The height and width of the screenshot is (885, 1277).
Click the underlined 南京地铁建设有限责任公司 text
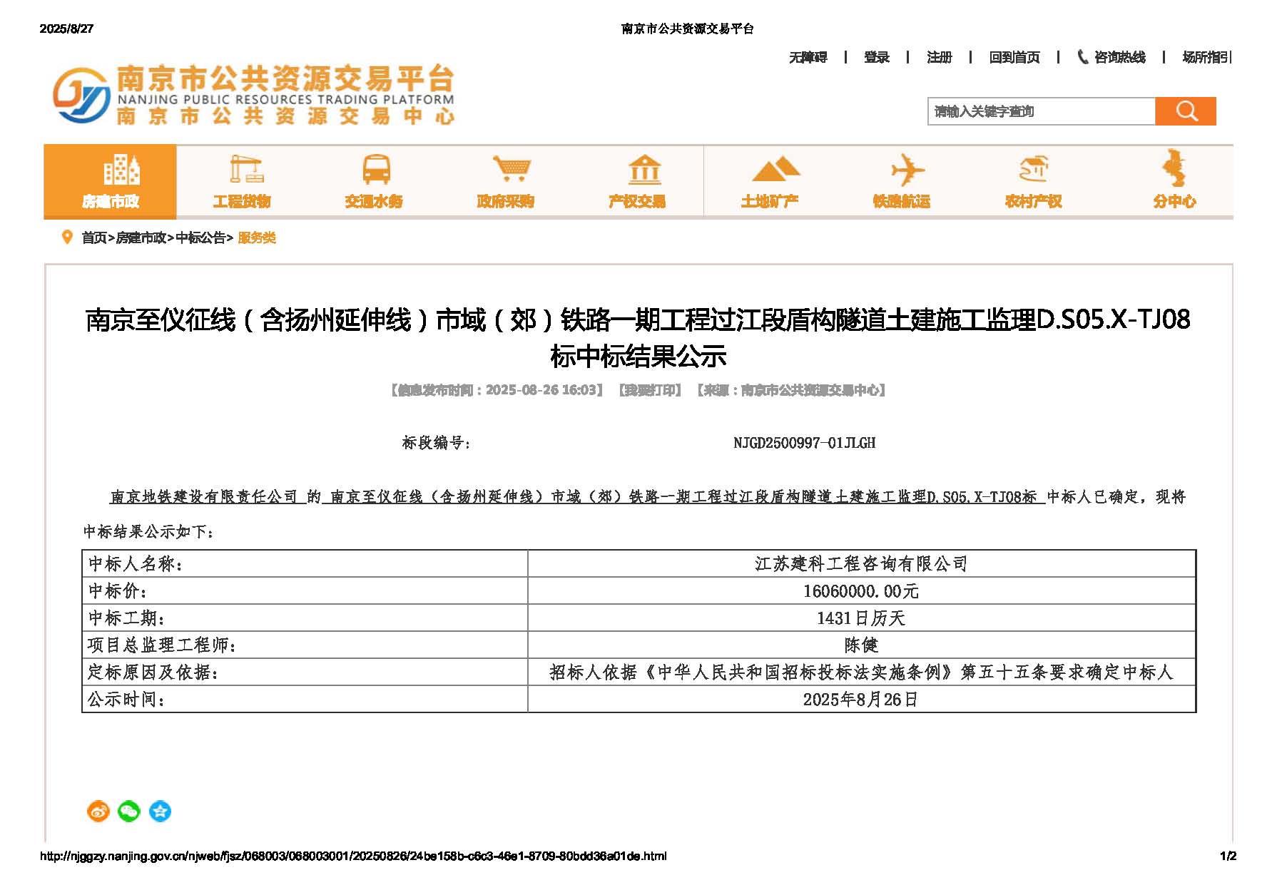[204, 497]
